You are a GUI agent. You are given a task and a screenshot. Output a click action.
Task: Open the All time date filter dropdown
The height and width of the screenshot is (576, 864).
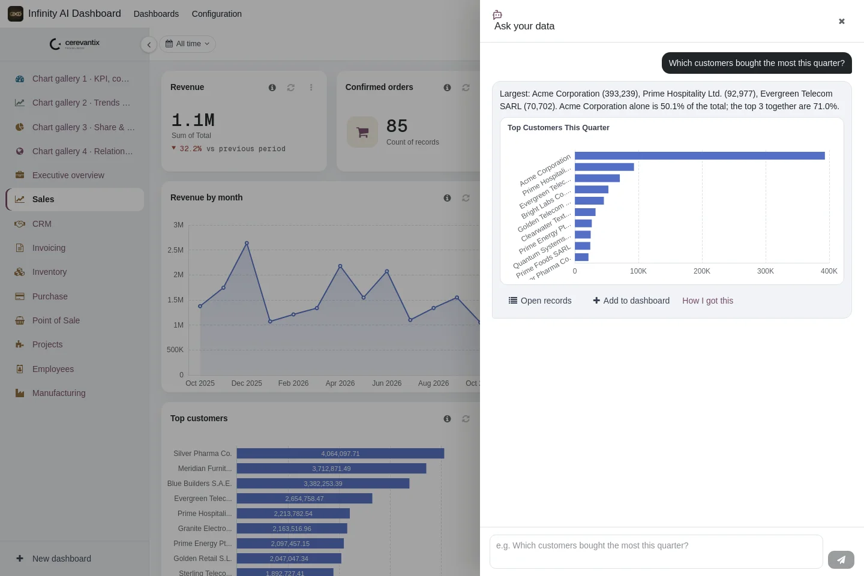tap(188, 44)
